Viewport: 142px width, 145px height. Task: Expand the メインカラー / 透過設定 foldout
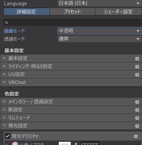pyautogui.click(x=4, y=101)
